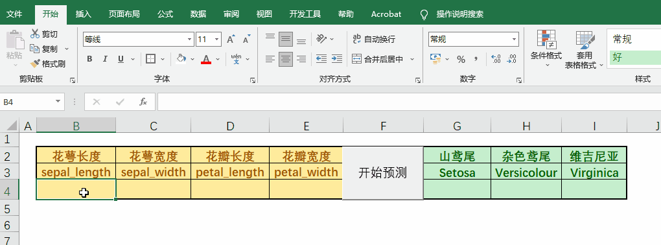Click the red font color A
Image resolution: width=661 pixels, height=245 pixels.
pyautogui.click(x=205, y=59)
